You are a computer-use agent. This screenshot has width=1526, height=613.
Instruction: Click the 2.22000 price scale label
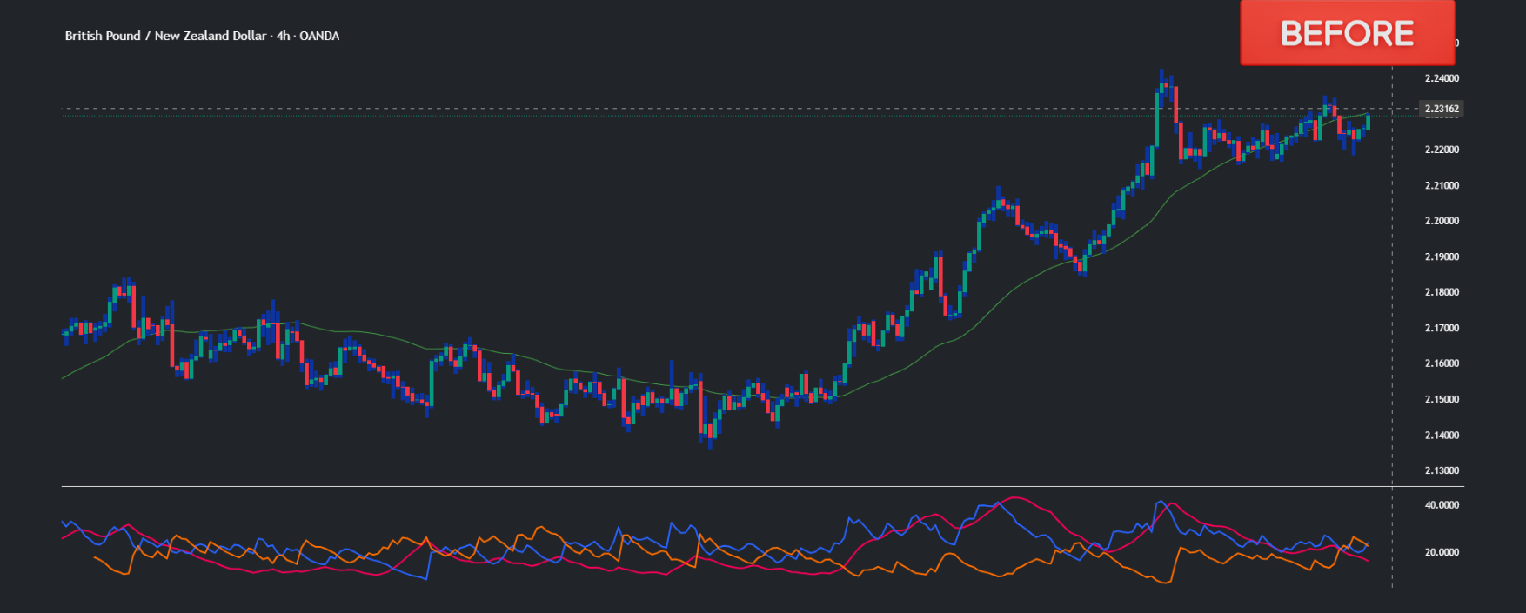click(1441, 150)
